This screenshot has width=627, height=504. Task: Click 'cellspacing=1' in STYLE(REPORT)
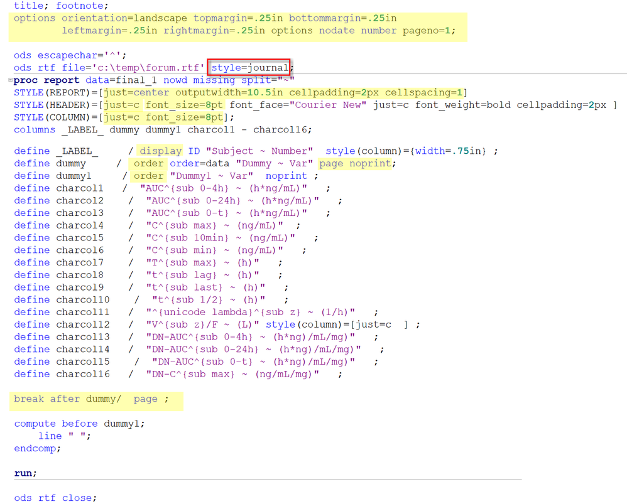pos(424,92)
